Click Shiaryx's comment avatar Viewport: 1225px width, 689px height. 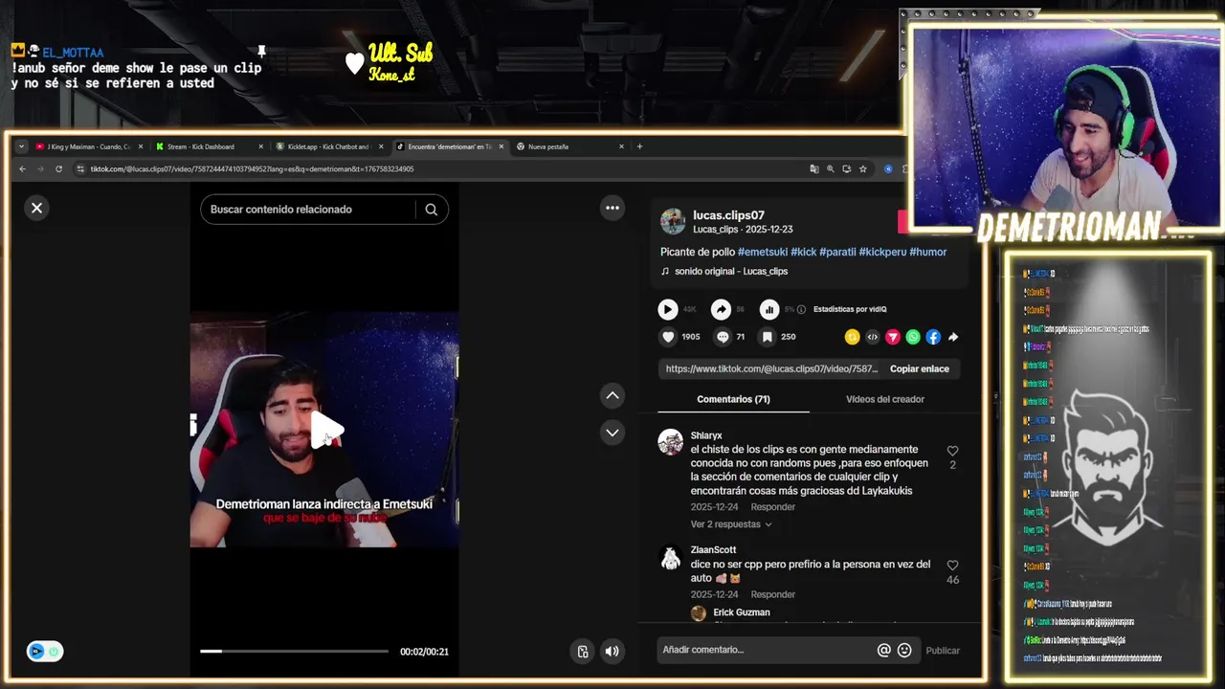point(671,441)
